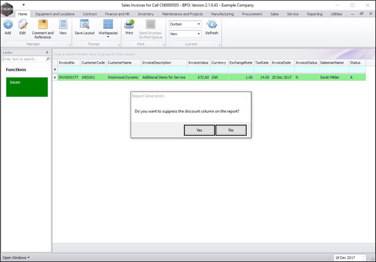Switch to the Service tab
376x262 pixels.
point(293,14)
